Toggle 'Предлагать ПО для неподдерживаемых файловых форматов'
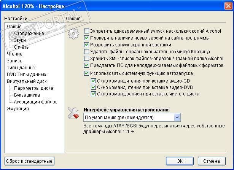The height and width of the screenshot is (170, 234). click(x=86, y=65)
